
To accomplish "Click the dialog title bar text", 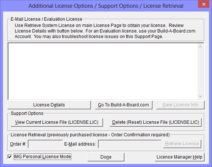I will pyautogui.click(x=106, y=6).
